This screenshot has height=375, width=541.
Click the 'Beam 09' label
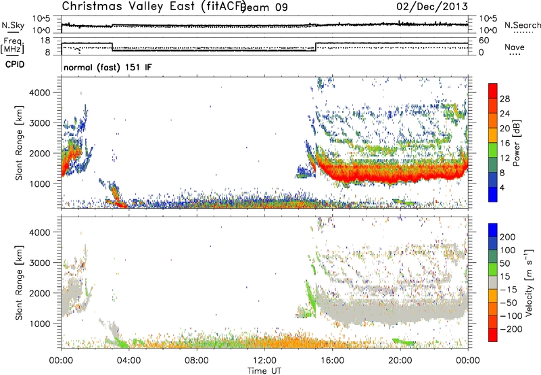tap(264, 7)
